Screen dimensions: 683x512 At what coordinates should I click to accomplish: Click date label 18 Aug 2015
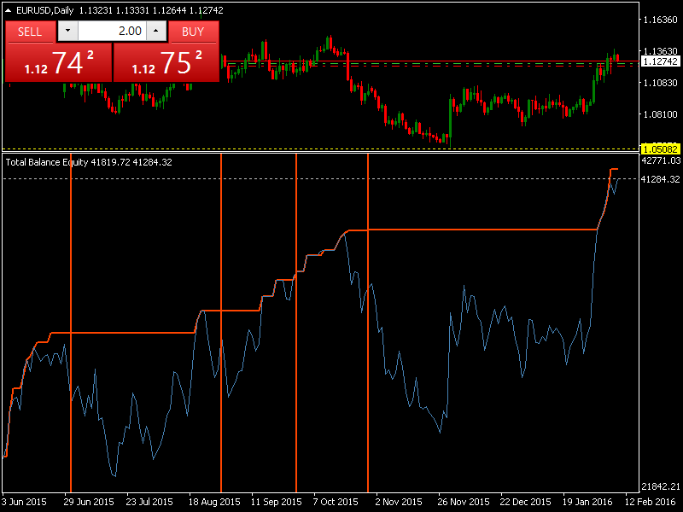coord(214,502)
